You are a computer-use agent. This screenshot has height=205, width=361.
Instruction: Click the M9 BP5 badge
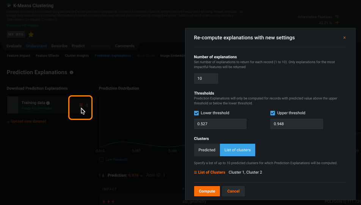point(16,34)
